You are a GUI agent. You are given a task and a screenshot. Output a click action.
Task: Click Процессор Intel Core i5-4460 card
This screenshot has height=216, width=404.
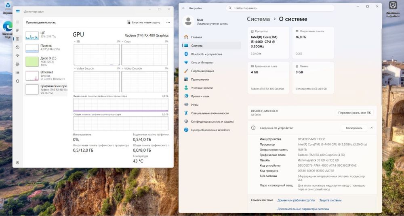(268, 42)
